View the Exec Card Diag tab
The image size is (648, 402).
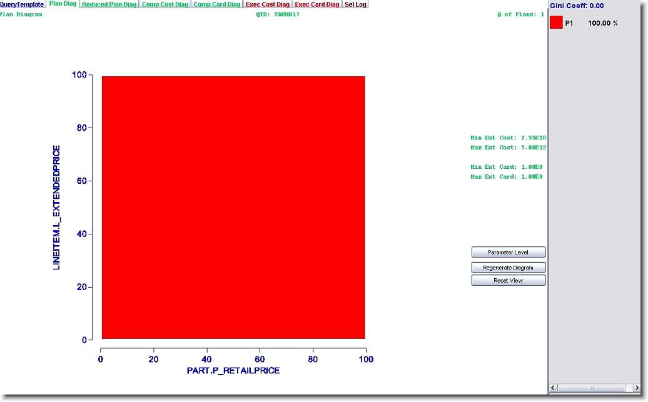[316, 4]
